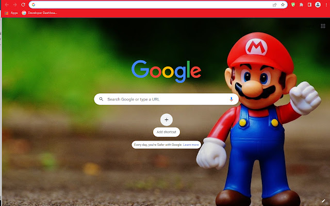Viewport: 330px width, 206px height.
Task: Bookmark this tab with the star icon
Action: [283, 5]
